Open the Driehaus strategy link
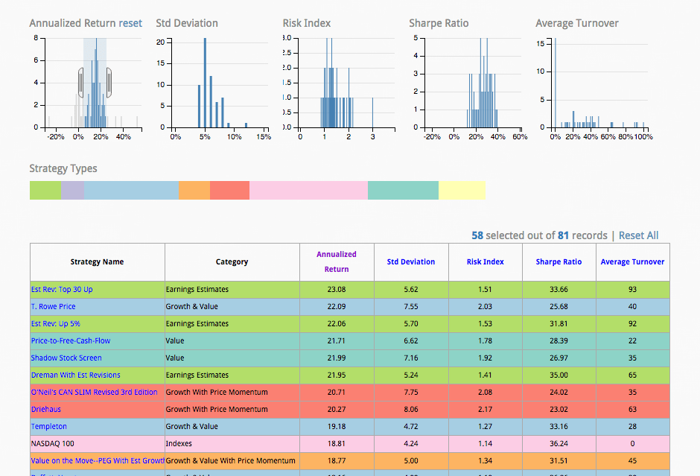The height and width of the screenshot is (476, 700). coord(46,409)
